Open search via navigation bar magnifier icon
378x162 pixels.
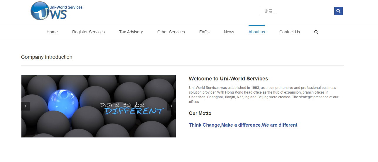coord(316,32)
